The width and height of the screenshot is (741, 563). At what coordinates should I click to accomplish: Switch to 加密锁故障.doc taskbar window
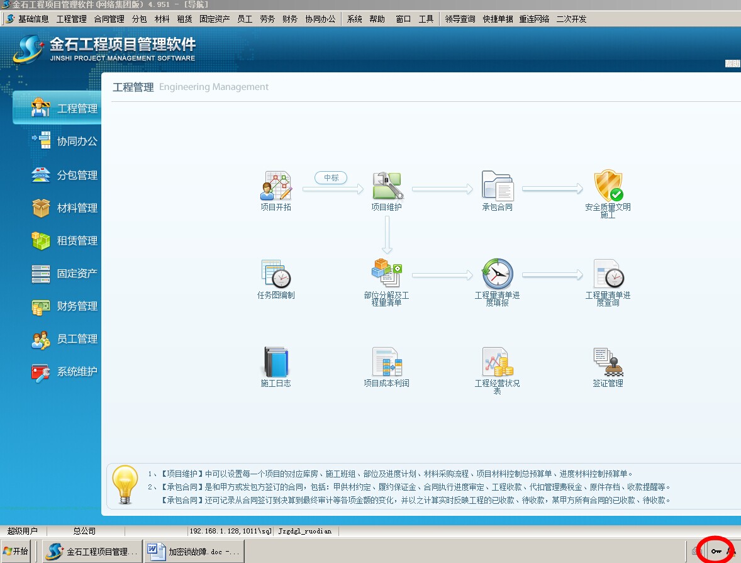point(194,552)
